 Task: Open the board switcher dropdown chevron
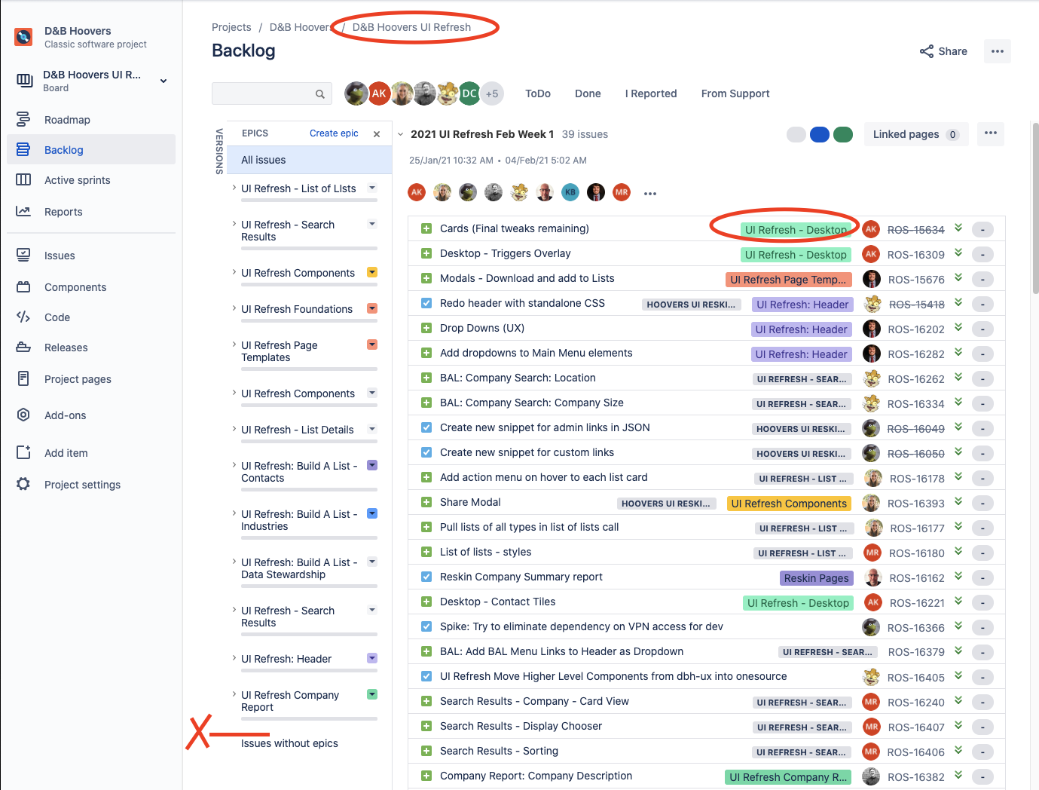click(163, 81)
